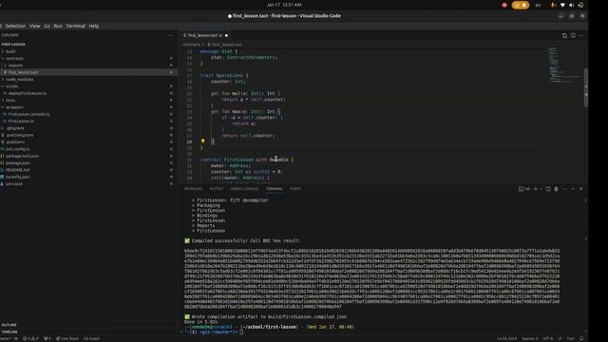Expand the Outline section
Screen dimensions: 608x342
pos(9,325)
